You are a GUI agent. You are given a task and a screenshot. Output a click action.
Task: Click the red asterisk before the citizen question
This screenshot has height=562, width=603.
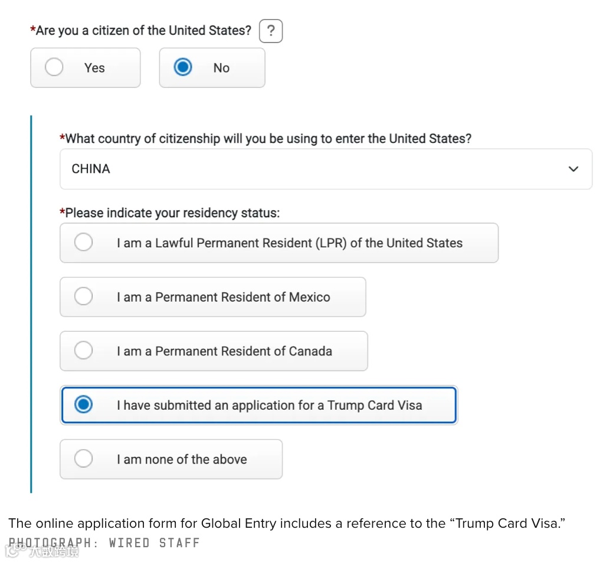(x=33, y=29)
